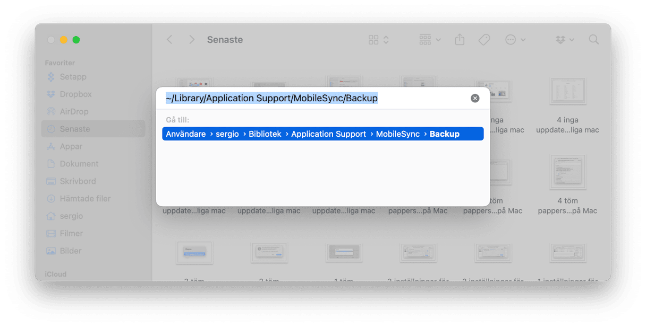
Task: Go back with the left chevron
Action: pyautogui.click(x=169, y=40)
